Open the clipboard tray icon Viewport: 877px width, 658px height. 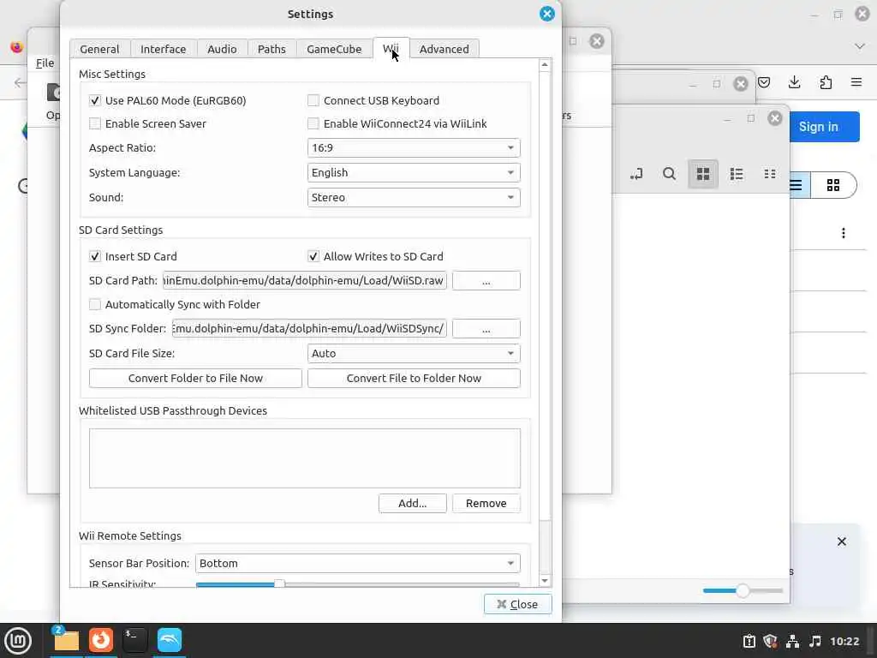749,641
